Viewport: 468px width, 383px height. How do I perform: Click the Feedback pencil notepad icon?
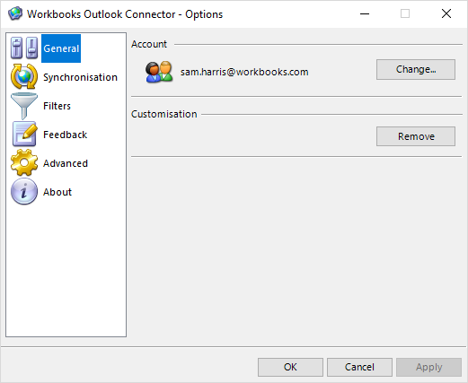pos(24,135)
